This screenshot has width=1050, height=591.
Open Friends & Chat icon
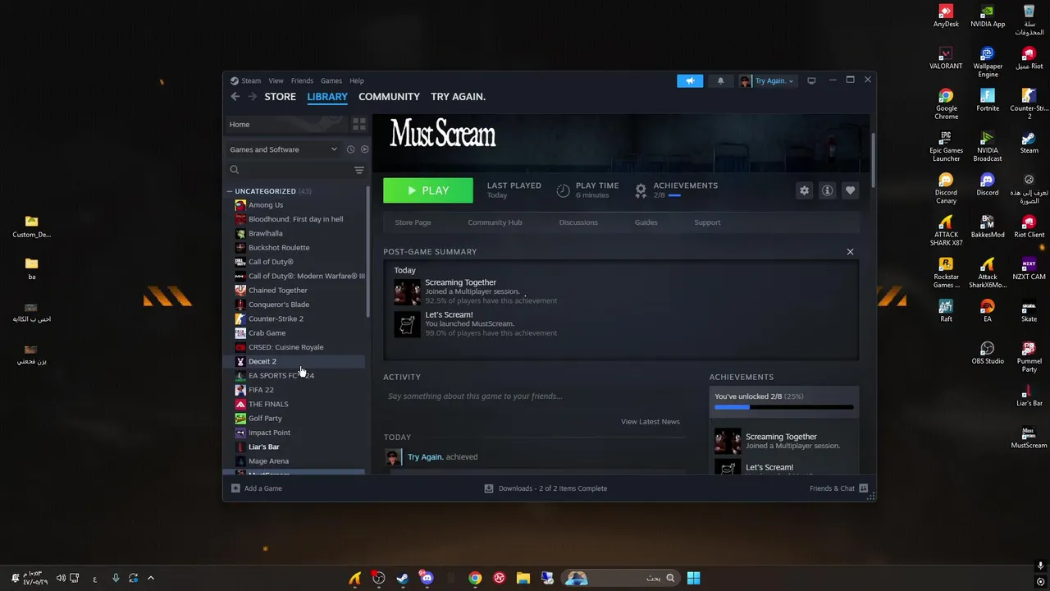pos(863,488)
